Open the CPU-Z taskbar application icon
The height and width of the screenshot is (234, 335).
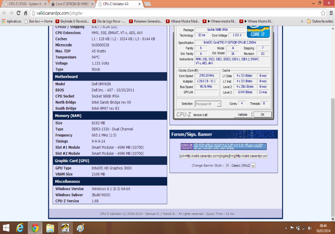coord(65,228)
